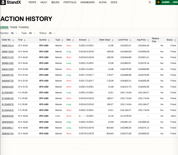Click amount 0.0076/0.0076 of order 589045704
This screenshot has height=155, width=178.
pos(86,133)
